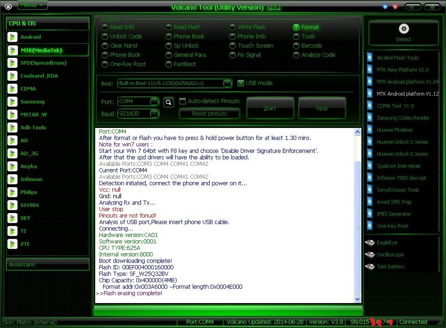Open the Baud rate dropdown arrow
The width and height of the screenshot is (446, 328).
pyautogui.click(x=154, y=114)
